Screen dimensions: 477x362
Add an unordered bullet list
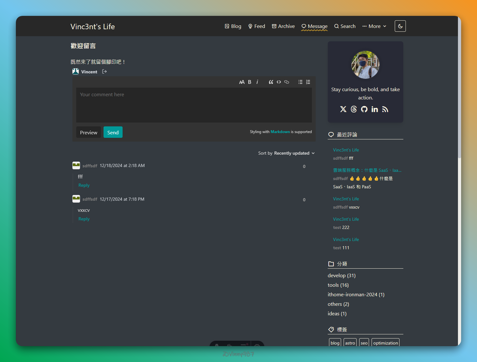[300, 82]
